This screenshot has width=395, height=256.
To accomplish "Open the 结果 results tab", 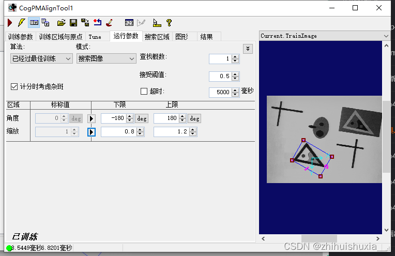I will (x=206, y=37).
